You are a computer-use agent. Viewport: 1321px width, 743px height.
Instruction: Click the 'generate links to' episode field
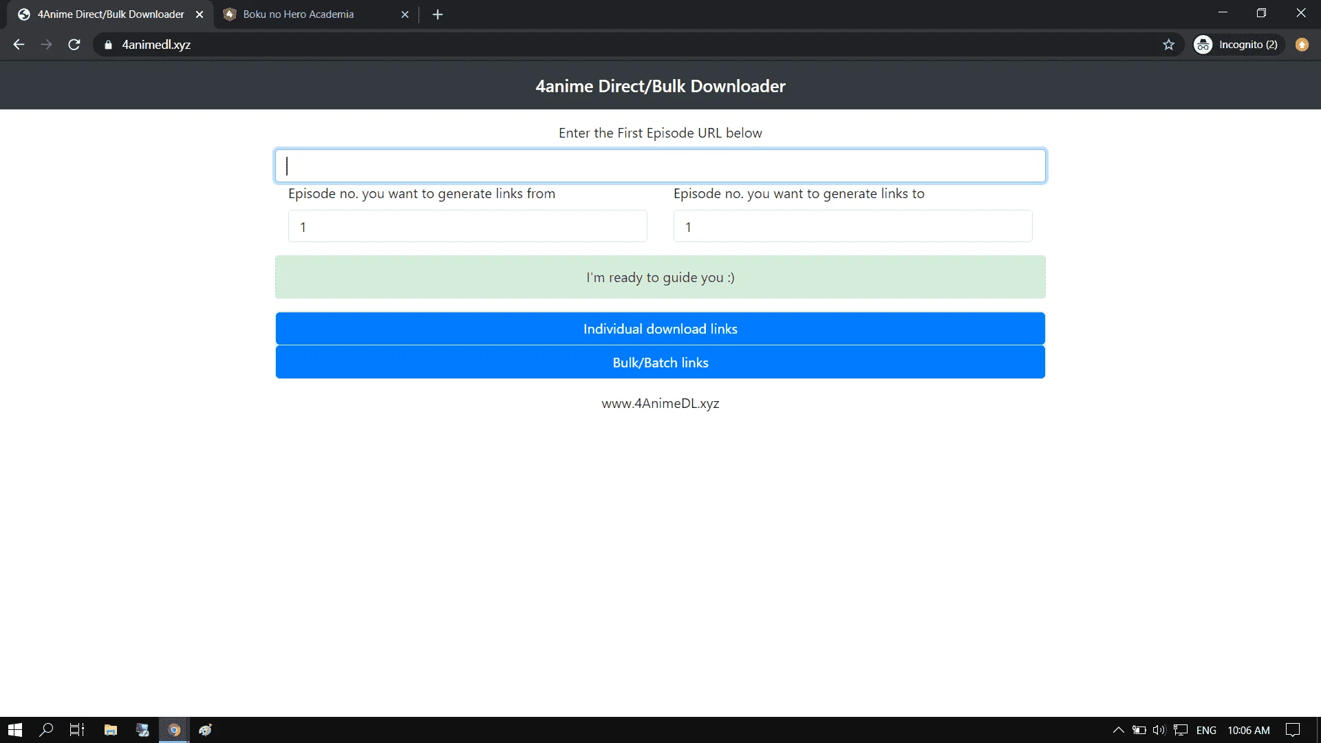pyautogui.click(x=853, y=226)
